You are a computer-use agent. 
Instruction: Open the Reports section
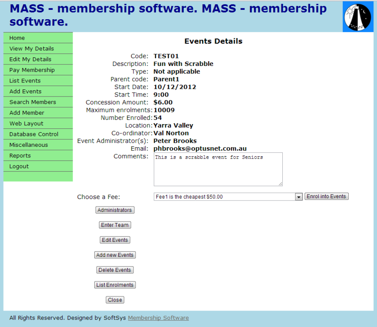click(20, 155)
